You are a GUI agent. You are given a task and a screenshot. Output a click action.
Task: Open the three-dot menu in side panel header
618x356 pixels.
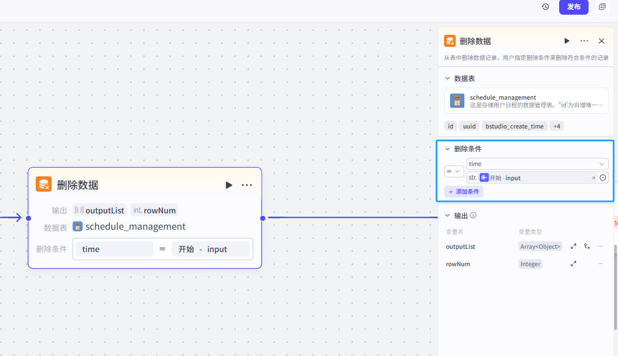pos(584,41)
